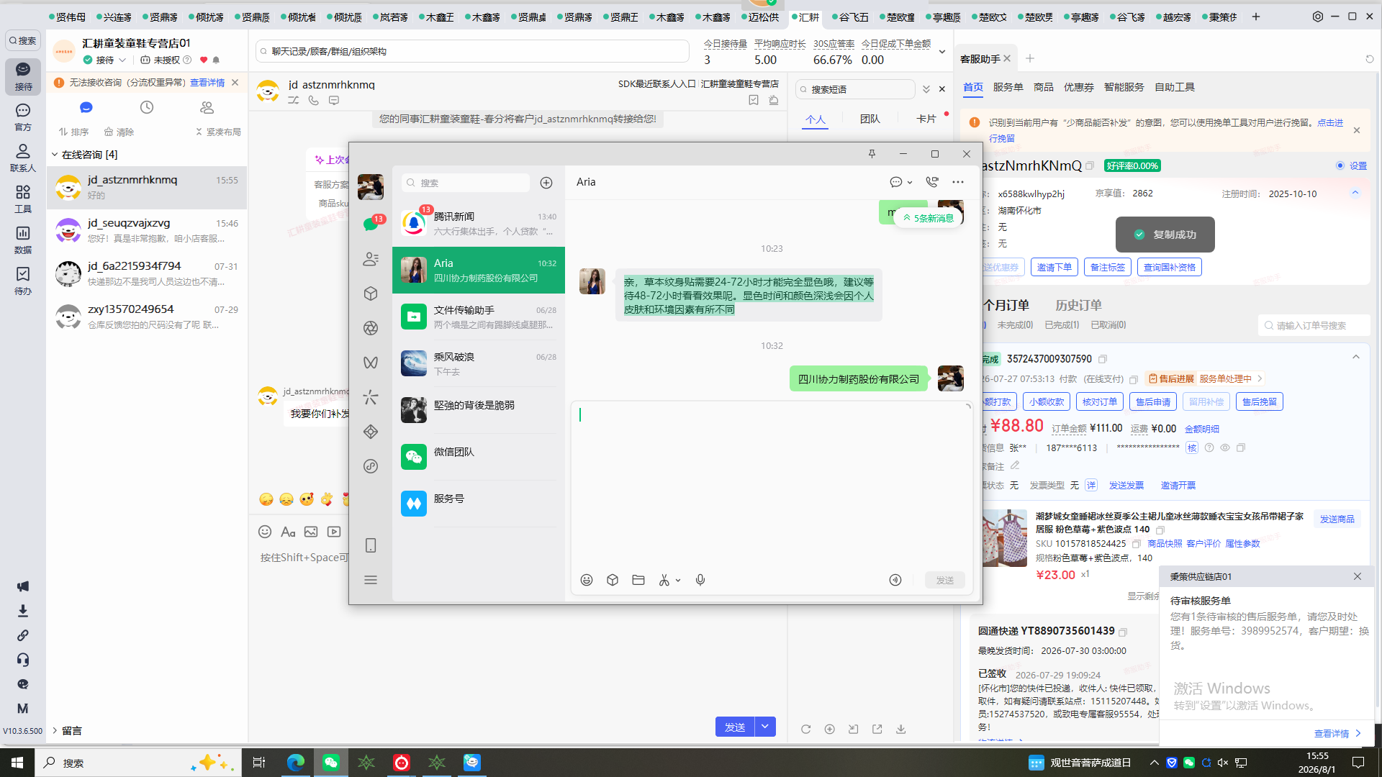
Task: Click the WeChat scissors screenshot icon
Action: tap(664, 580)
